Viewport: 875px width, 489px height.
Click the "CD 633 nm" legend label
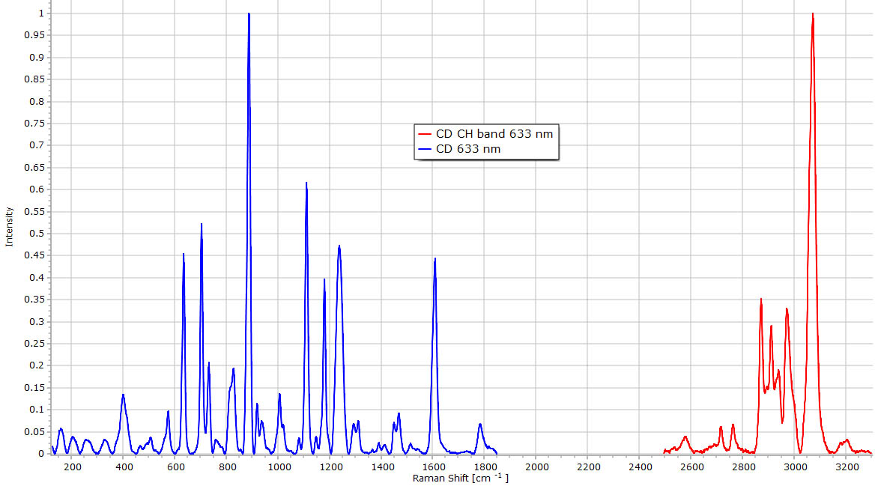[468, 149]
